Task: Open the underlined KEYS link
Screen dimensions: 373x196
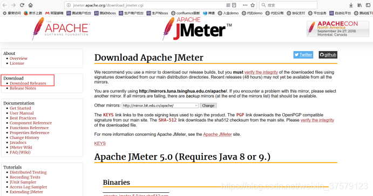Action: 100,144
